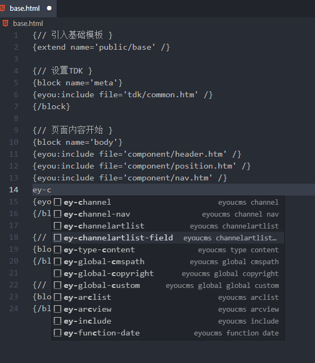Click the HTML5 icon in the breadcrumb
Screen dimensions: 315x363
[x=5, y=23]
